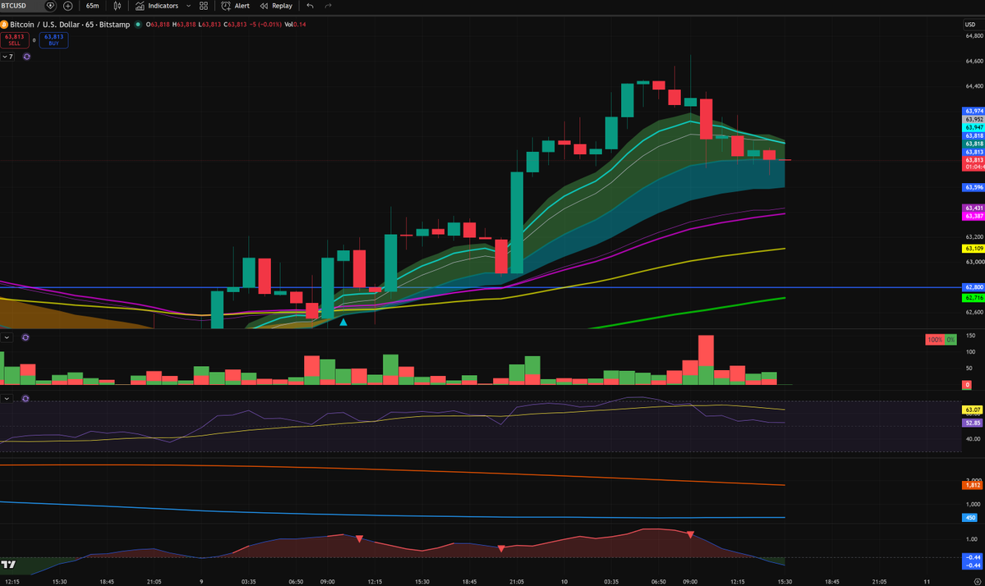Click the green 0% volume label
The height and width of the screenshot is (586, 985).
coord(950,340)
